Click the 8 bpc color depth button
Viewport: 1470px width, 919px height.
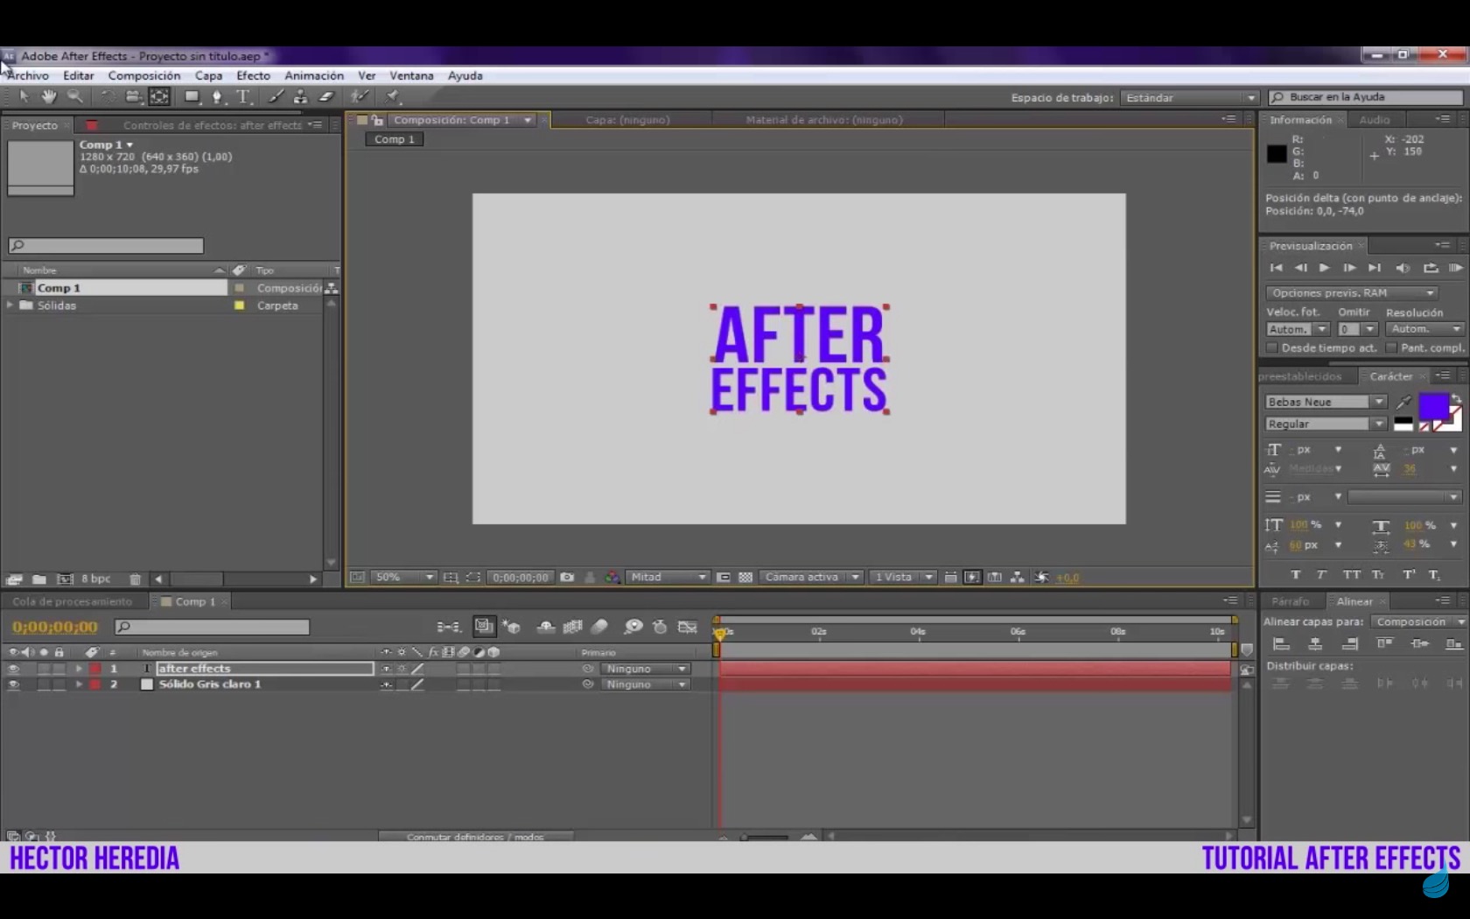pos(96,579)
